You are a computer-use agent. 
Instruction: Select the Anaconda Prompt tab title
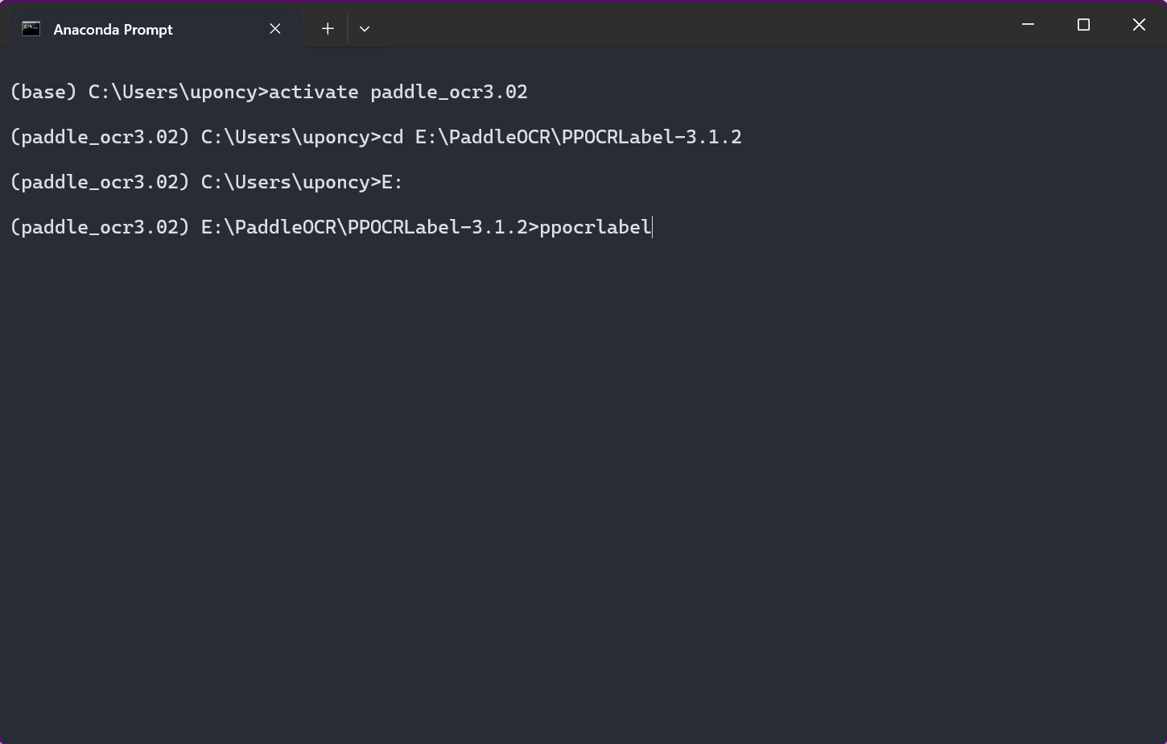pyautogui.click(x=113, y=30)
